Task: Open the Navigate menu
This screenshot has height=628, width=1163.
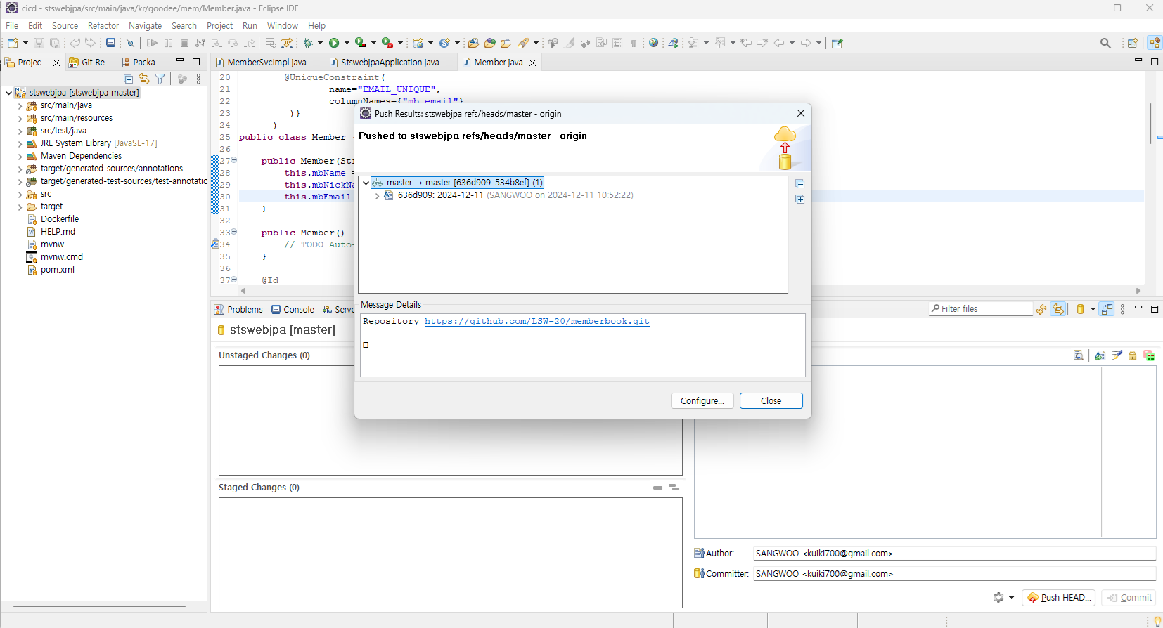Action: (145, 26)
